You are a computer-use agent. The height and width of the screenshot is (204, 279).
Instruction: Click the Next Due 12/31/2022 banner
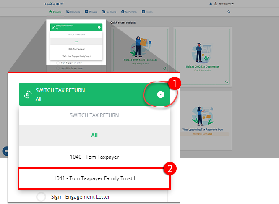point(203,134)
